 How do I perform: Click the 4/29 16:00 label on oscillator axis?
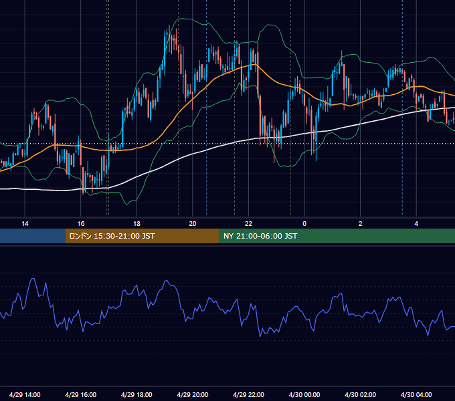coord(81,394)
